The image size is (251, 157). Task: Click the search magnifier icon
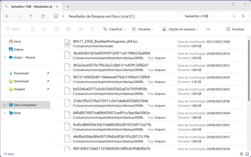tap(243, 17)
